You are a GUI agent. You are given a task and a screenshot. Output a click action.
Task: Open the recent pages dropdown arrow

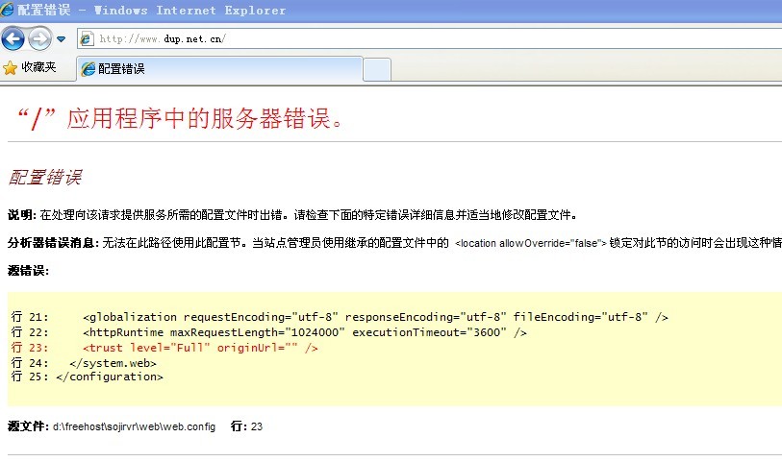click(62, 39)
